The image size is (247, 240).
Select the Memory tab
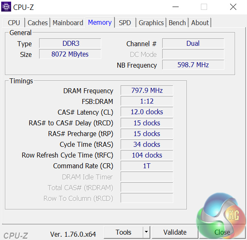click(x=100, y=22)
